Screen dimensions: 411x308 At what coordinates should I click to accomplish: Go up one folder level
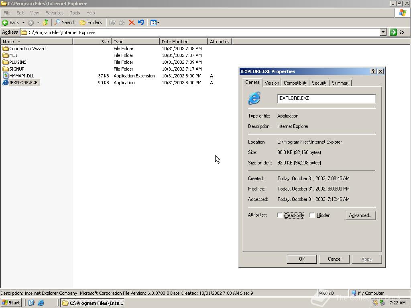(x=46, y=22)
